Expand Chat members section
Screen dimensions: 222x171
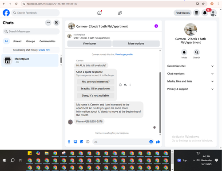click(x=190, y=74)
